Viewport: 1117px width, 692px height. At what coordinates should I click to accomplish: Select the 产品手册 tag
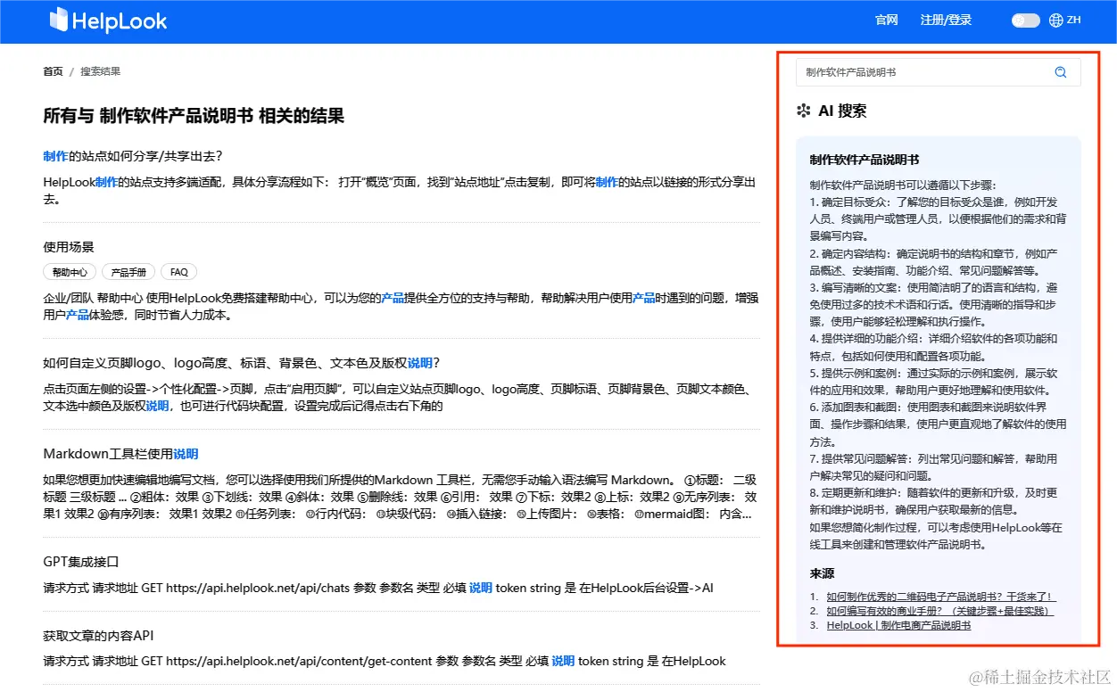point(128,272)
